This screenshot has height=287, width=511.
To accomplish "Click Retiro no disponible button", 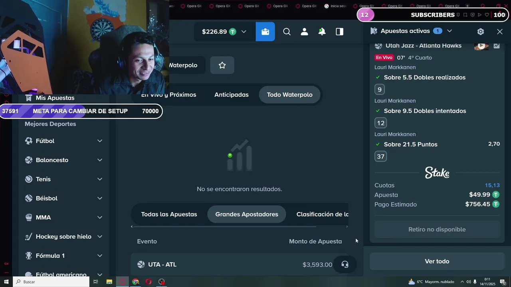I will coord(437,229).
